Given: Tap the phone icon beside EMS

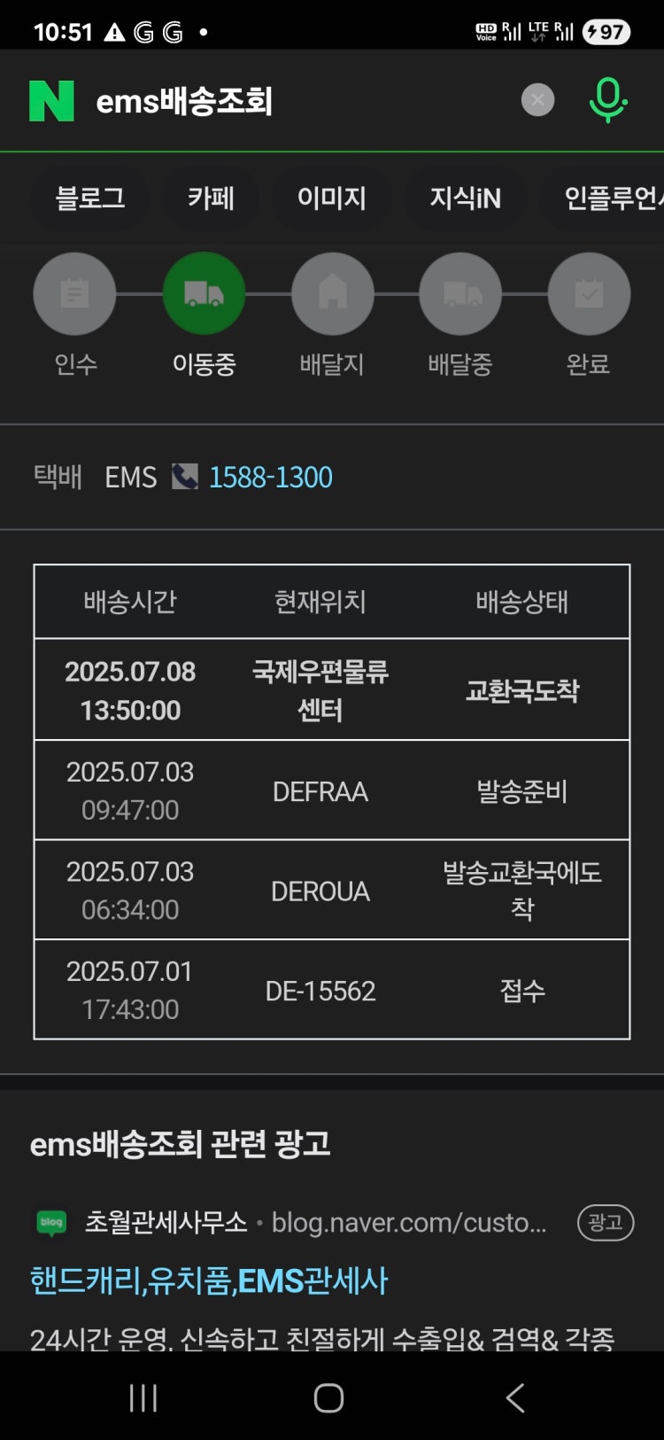Looking at the screenshot, I should click(184, 477).
